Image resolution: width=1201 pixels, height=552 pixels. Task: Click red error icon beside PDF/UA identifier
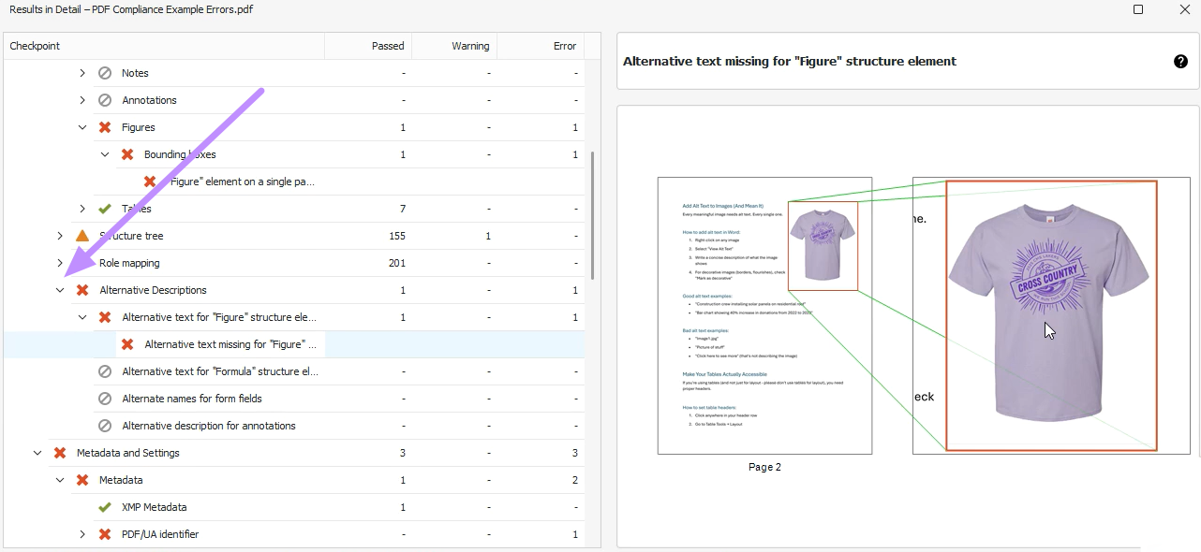(105, 534)
